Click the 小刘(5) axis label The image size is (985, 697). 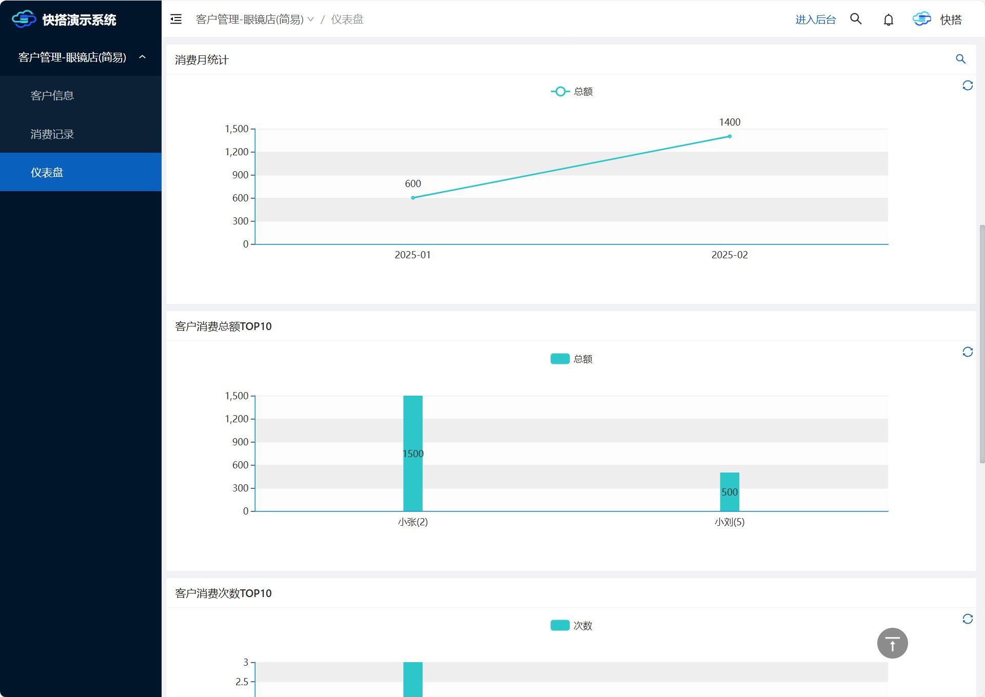[x=730, y=522]
